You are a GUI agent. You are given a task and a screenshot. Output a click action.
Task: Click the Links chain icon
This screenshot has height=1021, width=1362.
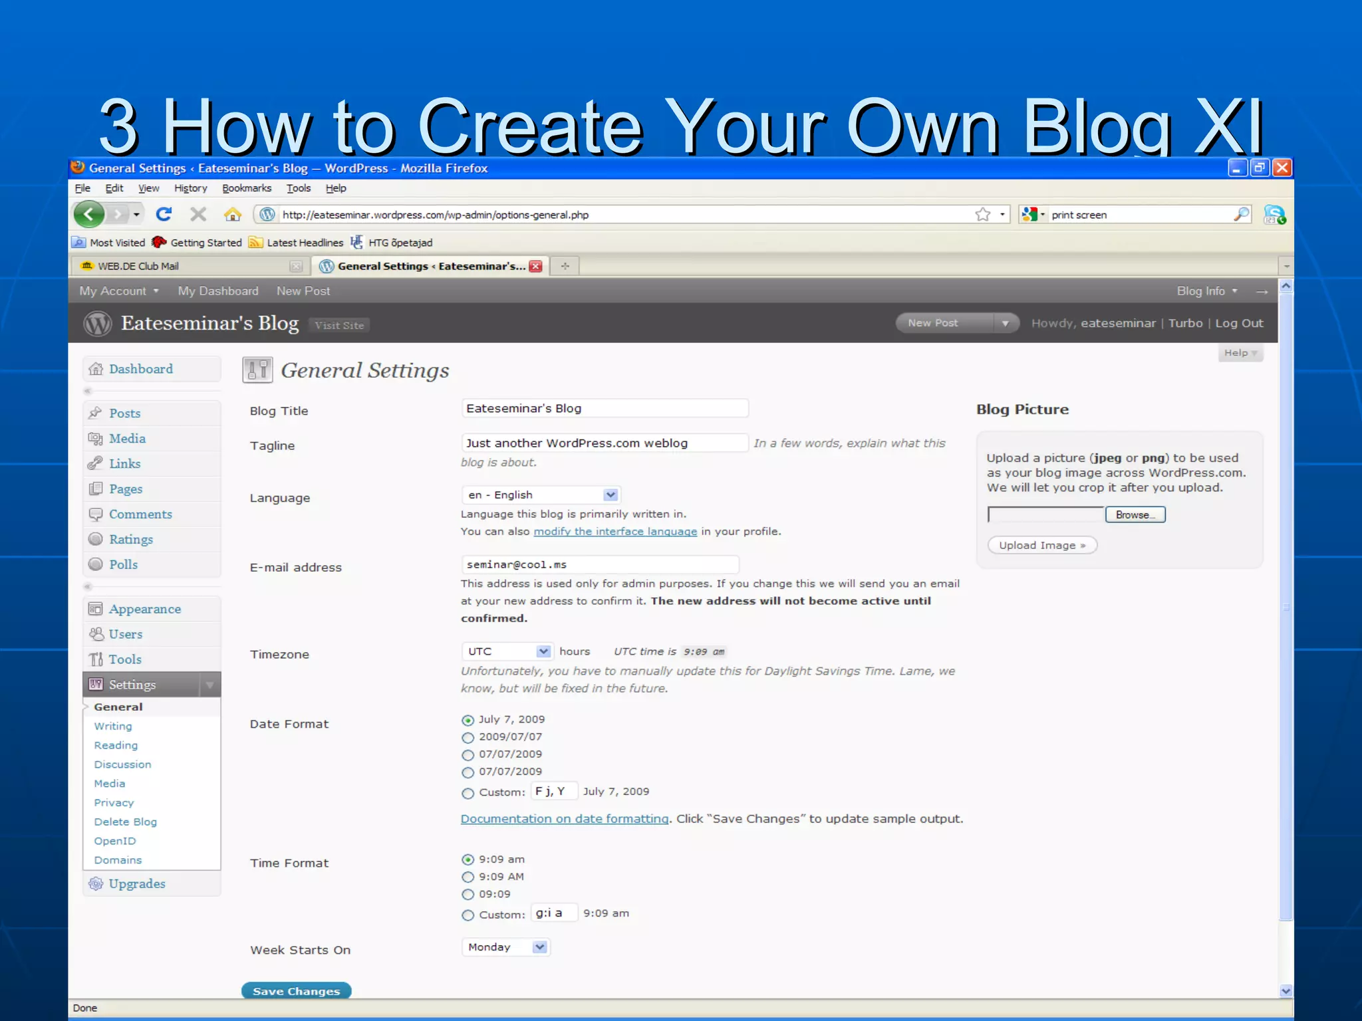point(96,463)
